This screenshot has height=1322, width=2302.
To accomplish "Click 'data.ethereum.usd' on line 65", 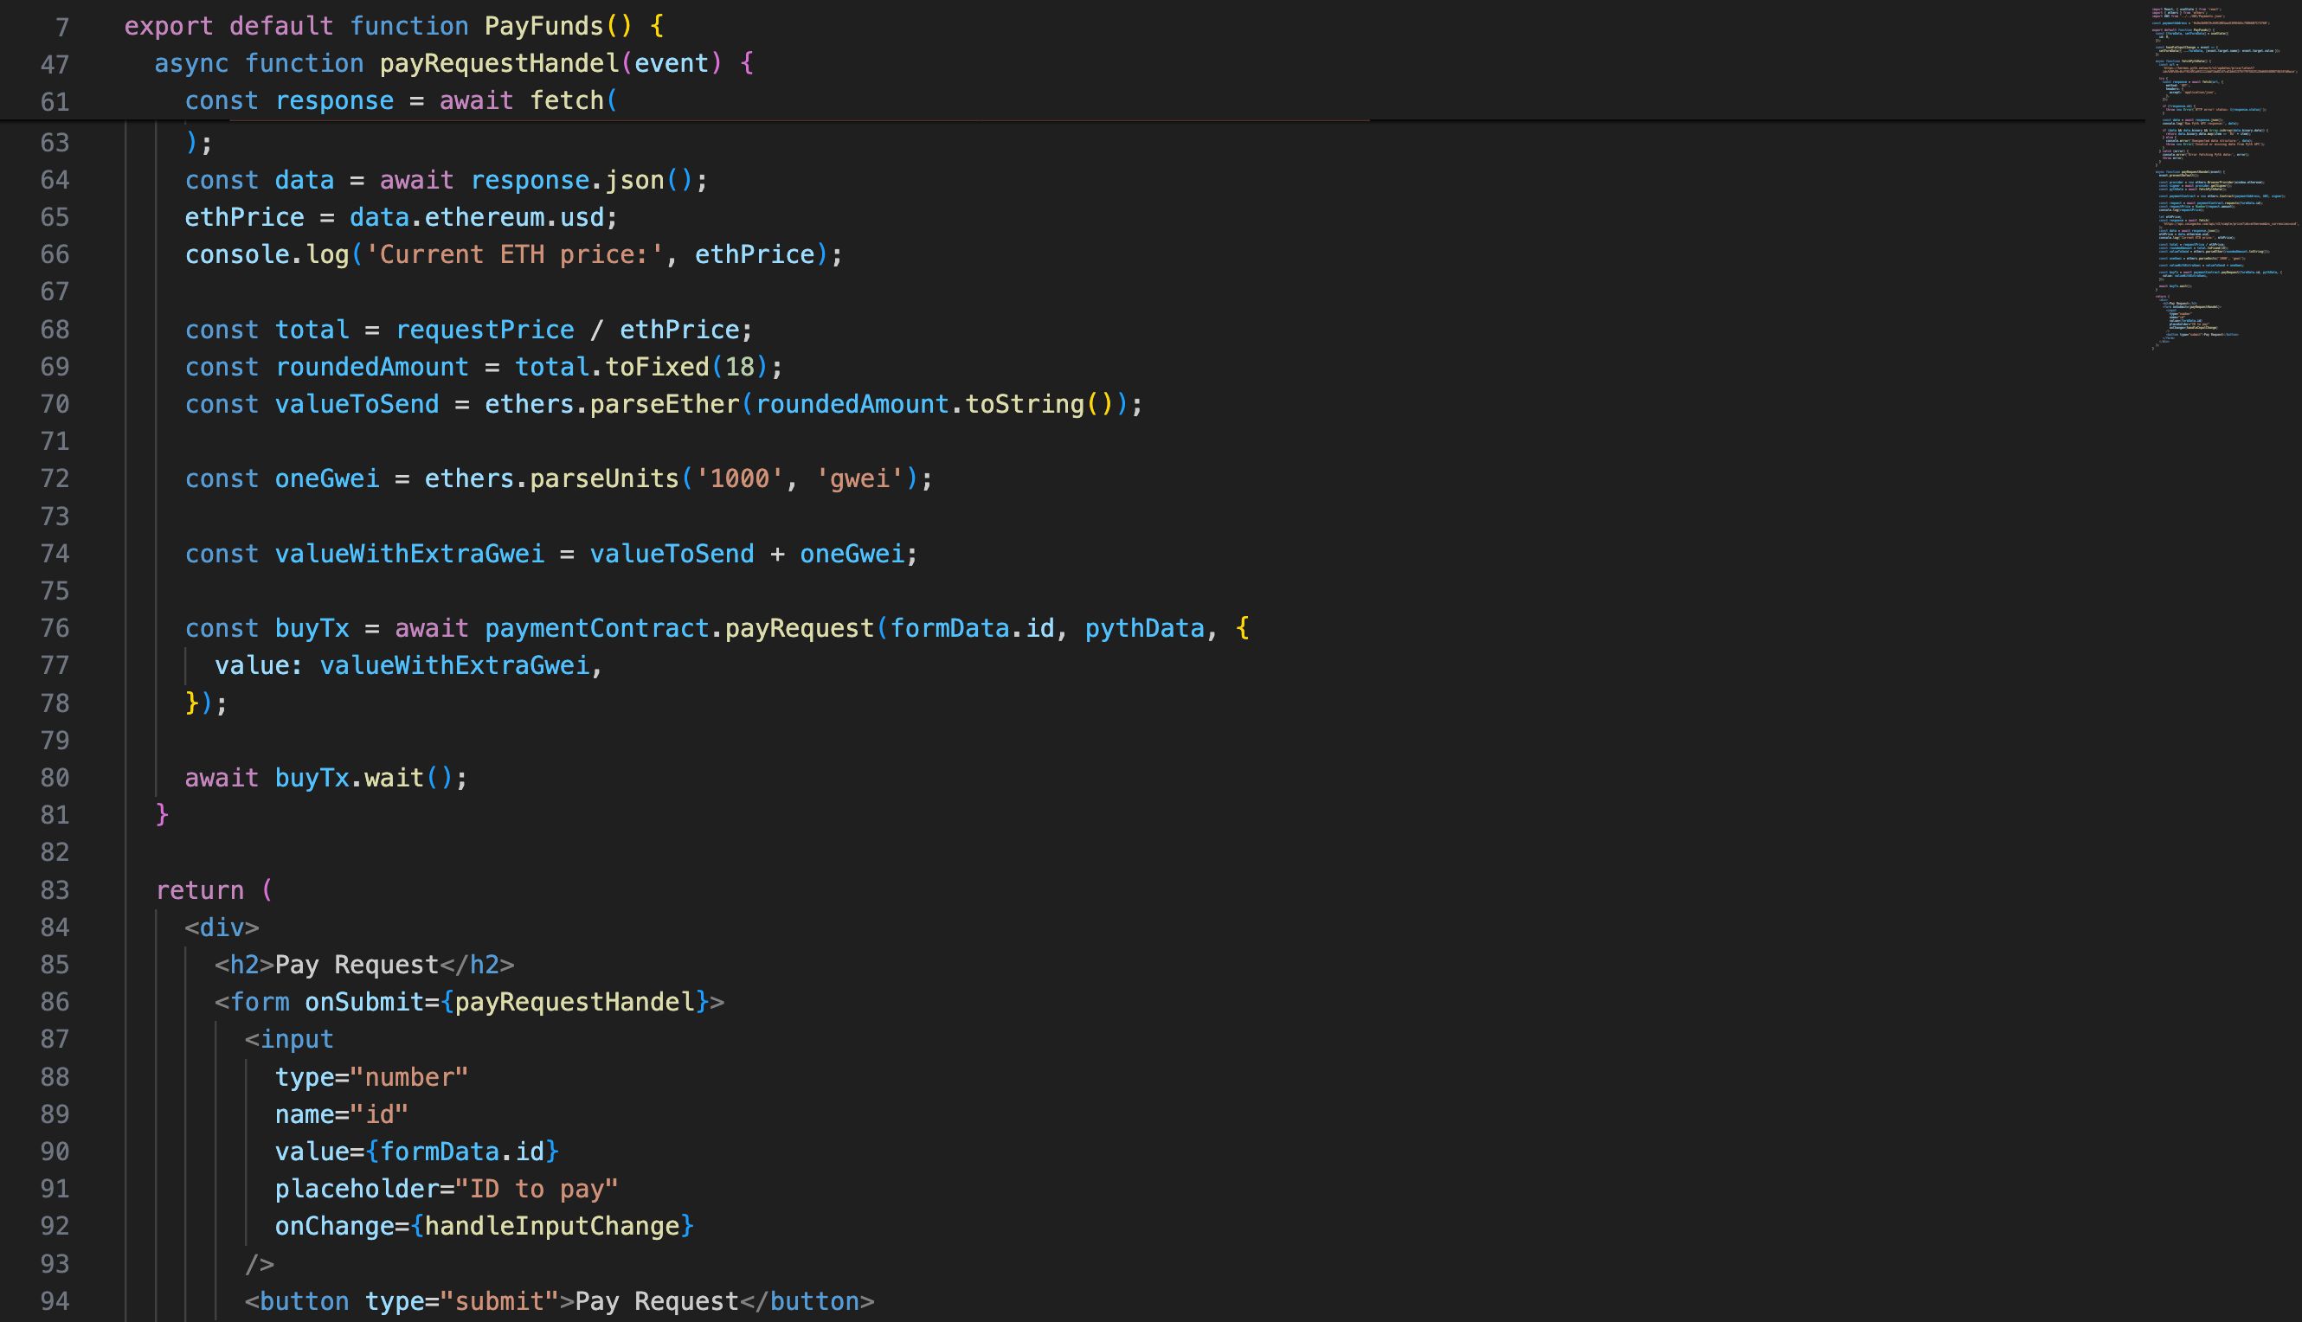I will click(x=477, y=217).
